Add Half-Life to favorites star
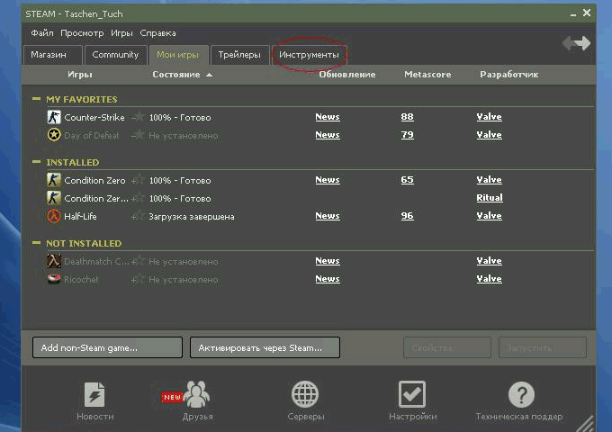 pyautogui.click(x=139, y=215)
